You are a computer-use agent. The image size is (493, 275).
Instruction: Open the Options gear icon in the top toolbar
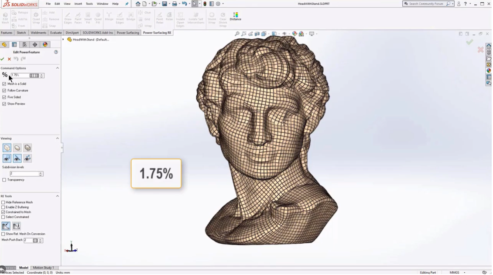coord(218,4)
